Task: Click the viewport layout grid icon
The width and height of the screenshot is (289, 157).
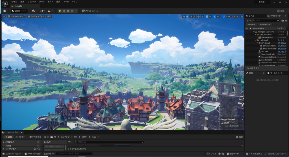Action: [242, 17]
